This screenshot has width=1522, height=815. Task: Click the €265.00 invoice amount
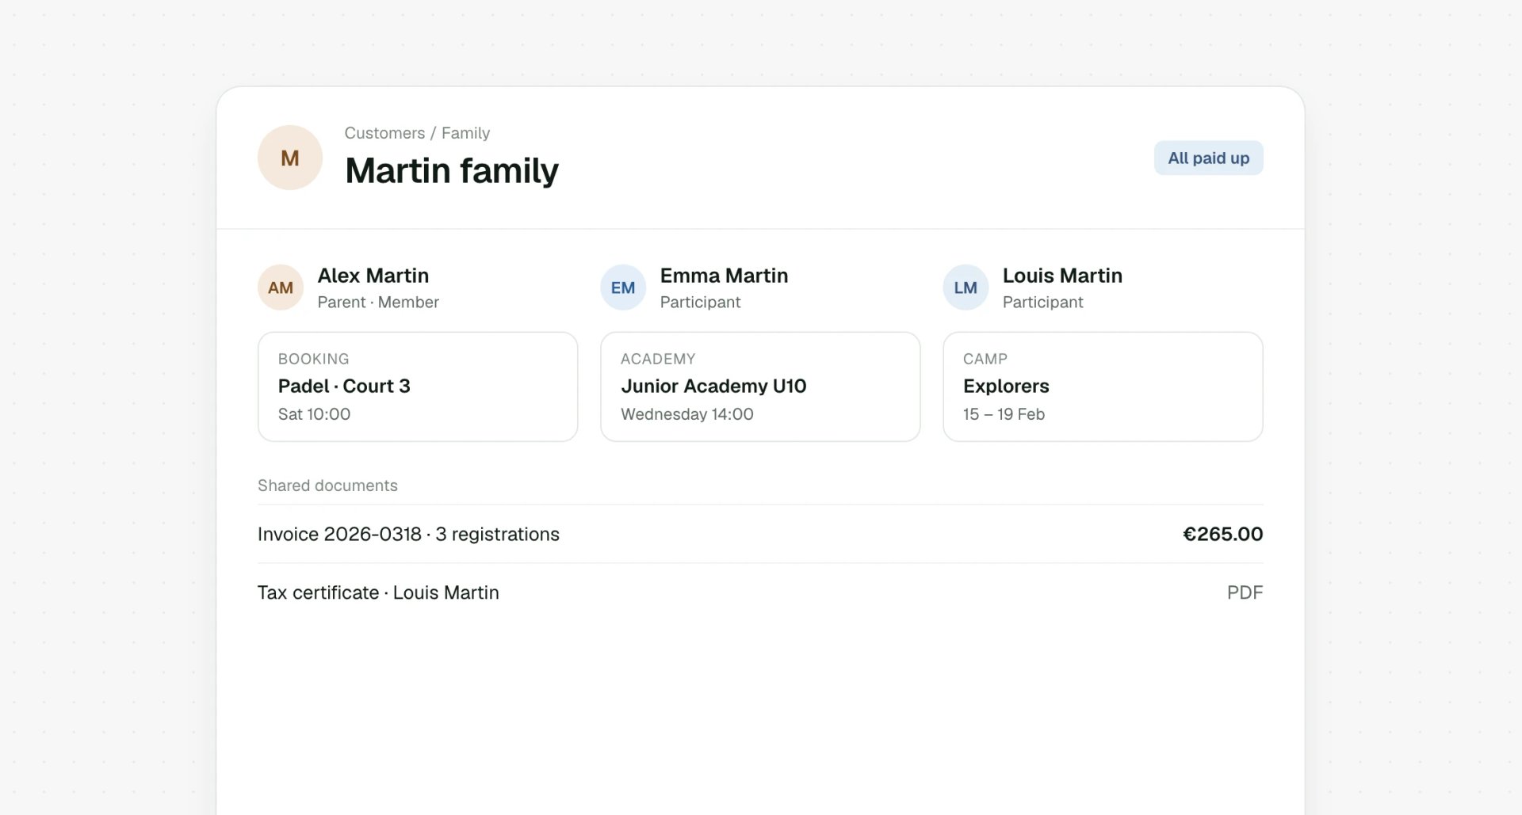[1222, 534]
